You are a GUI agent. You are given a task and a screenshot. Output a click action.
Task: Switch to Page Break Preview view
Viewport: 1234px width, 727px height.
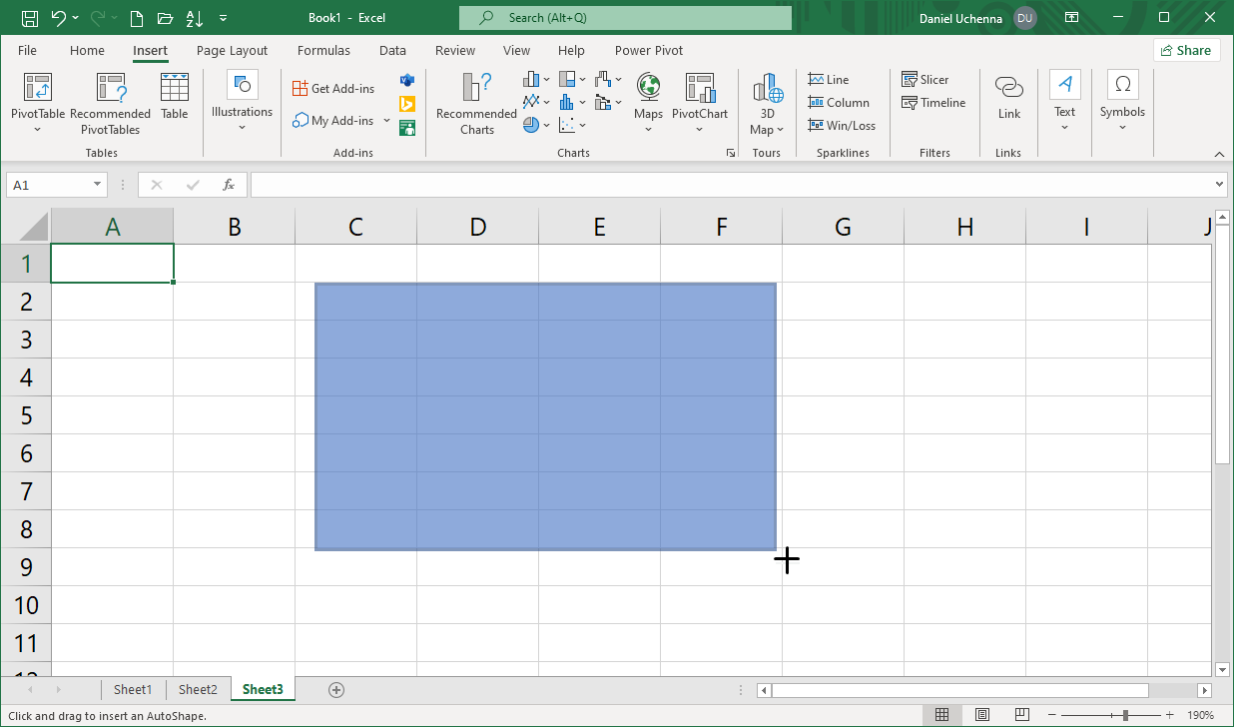pyautogui.click(x=1021, y=715)
